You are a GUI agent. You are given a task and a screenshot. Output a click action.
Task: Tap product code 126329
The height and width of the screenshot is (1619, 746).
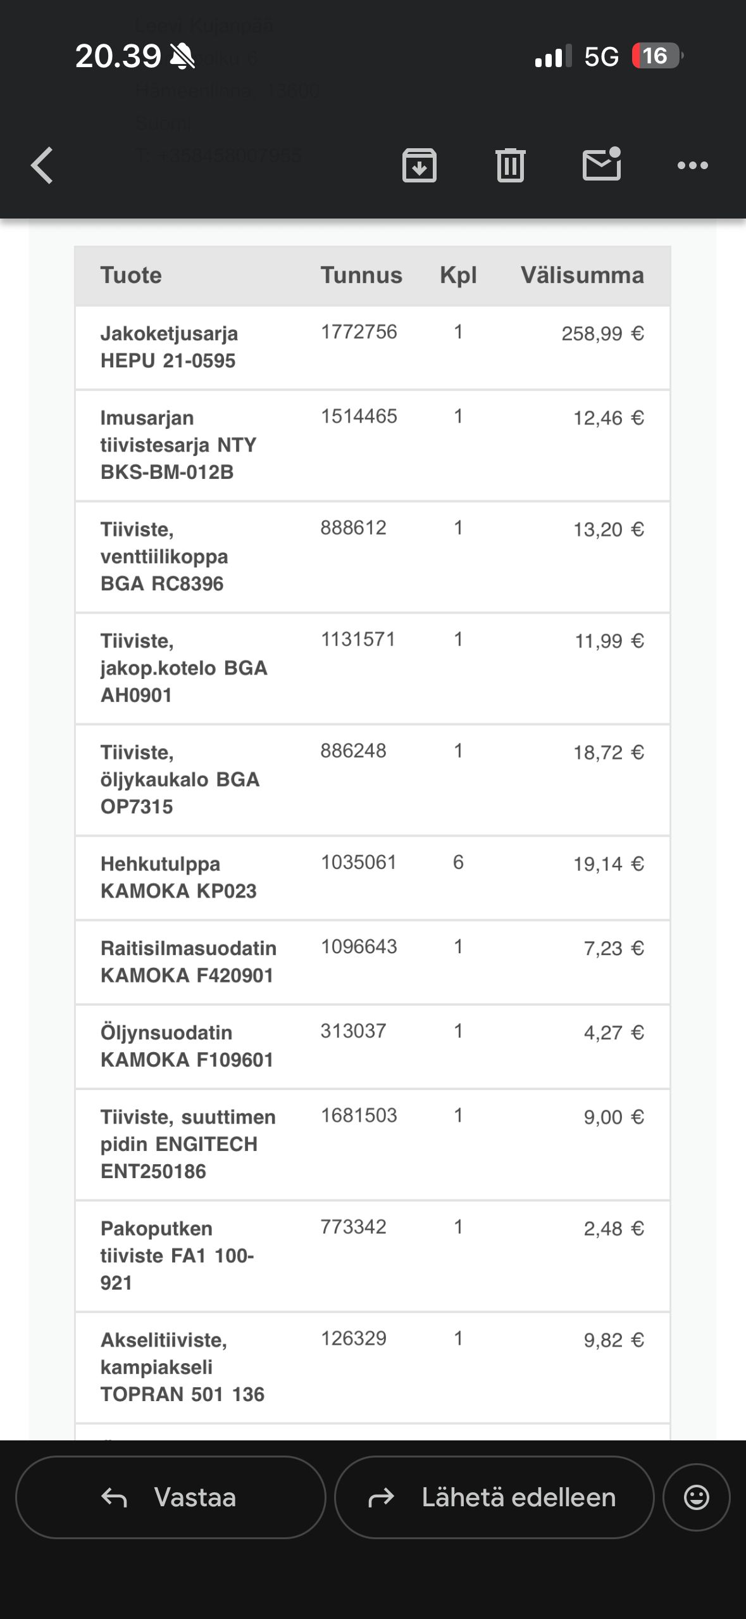(x=353, y=1338)
